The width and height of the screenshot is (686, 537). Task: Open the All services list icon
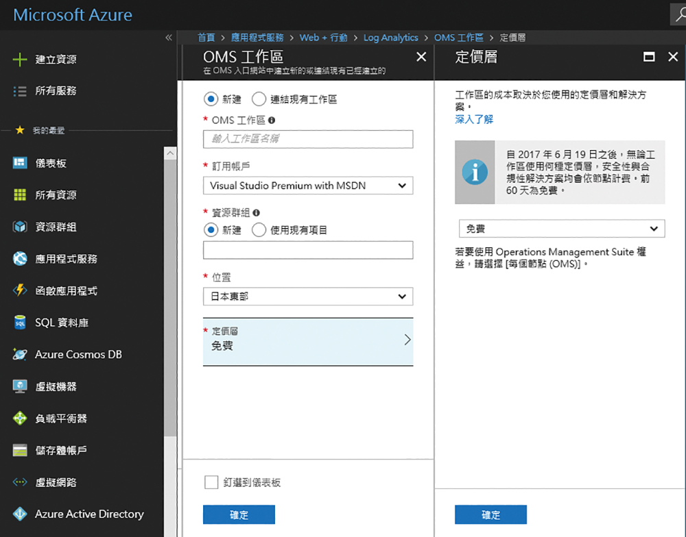click(20, 91)
